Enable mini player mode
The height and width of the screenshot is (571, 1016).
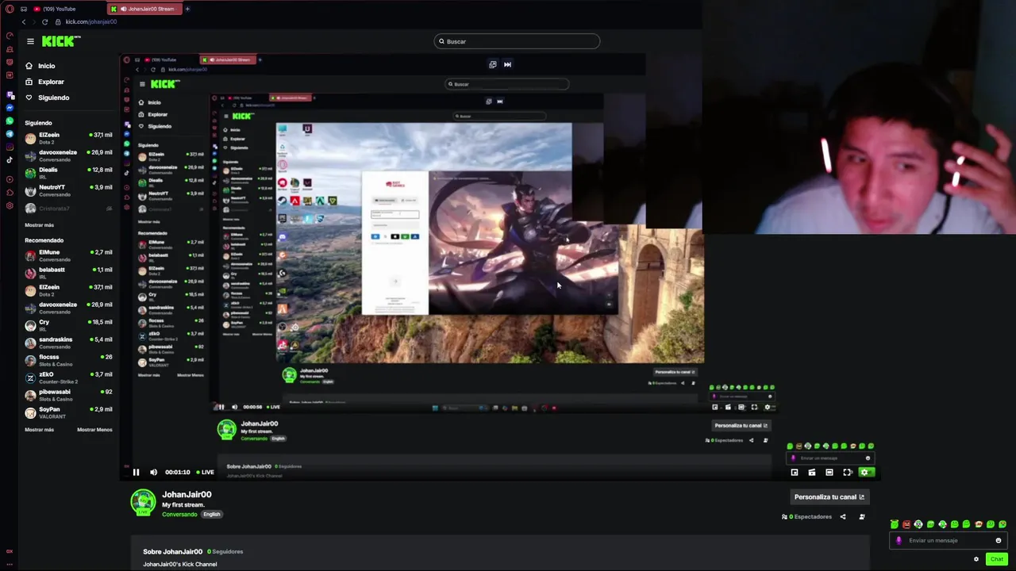point(795,473)
